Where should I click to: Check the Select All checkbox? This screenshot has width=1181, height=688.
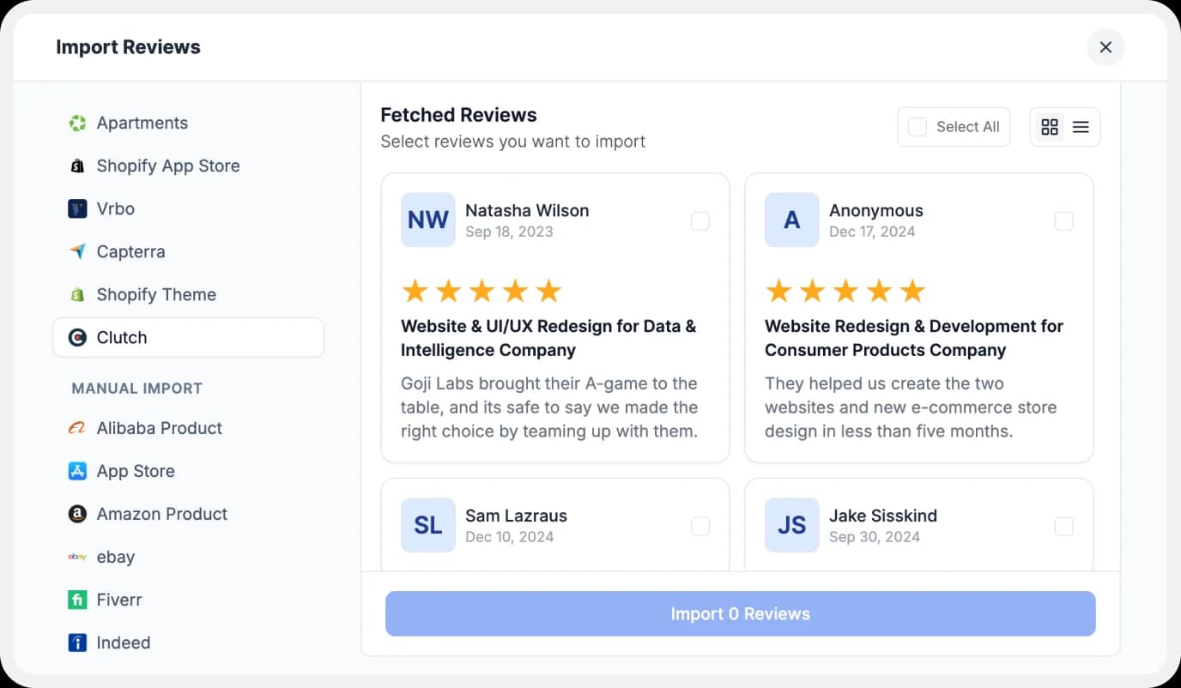(918, 127)
